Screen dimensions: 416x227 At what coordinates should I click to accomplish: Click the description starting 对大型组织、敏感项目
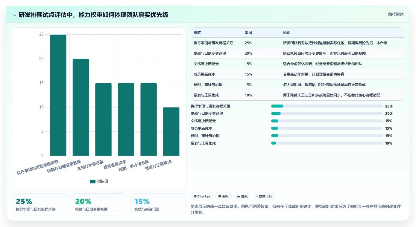324,85
